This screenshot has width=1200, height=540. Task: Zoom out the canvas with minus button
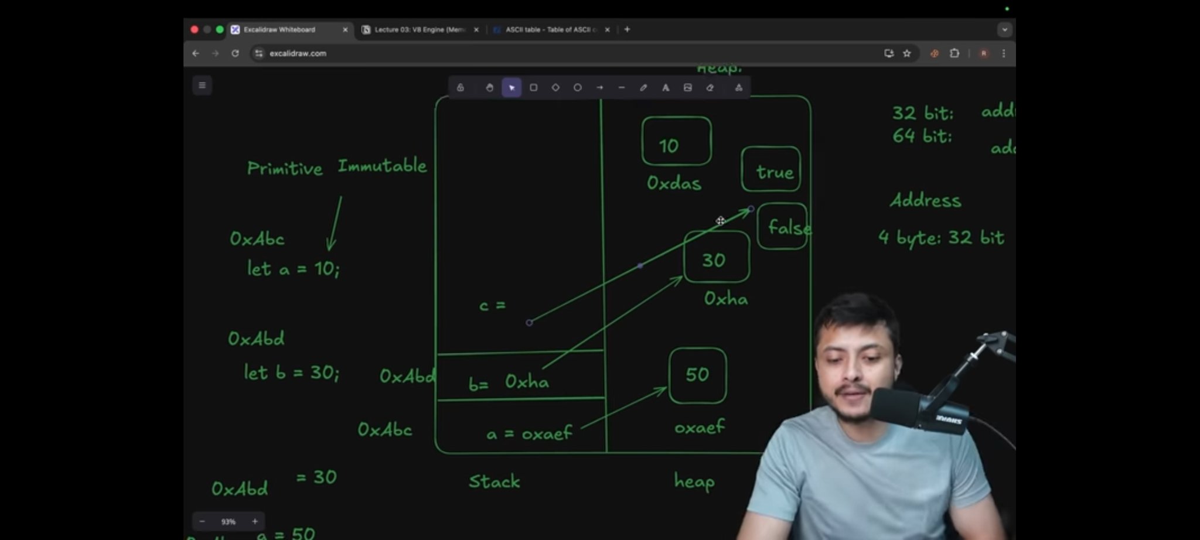coord(202,521)
